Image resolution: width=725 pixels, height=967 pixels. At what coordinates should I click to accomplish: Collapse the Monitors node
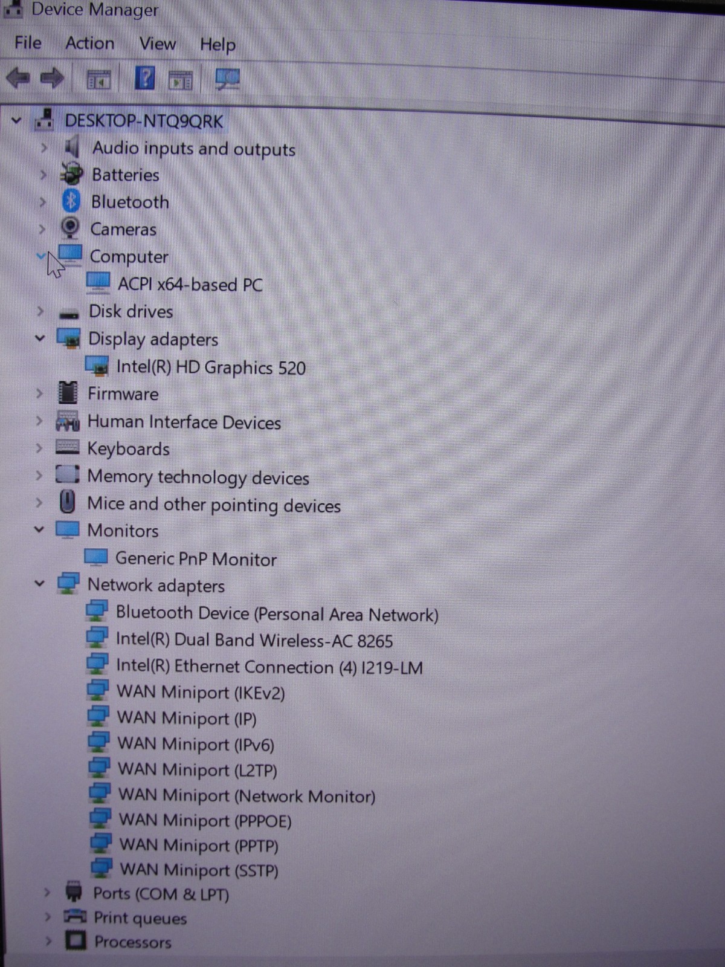(x=39, y=529)
